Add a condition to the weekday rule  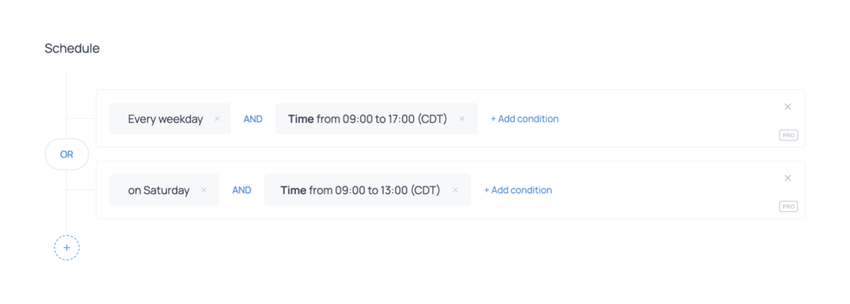point(525,119)
